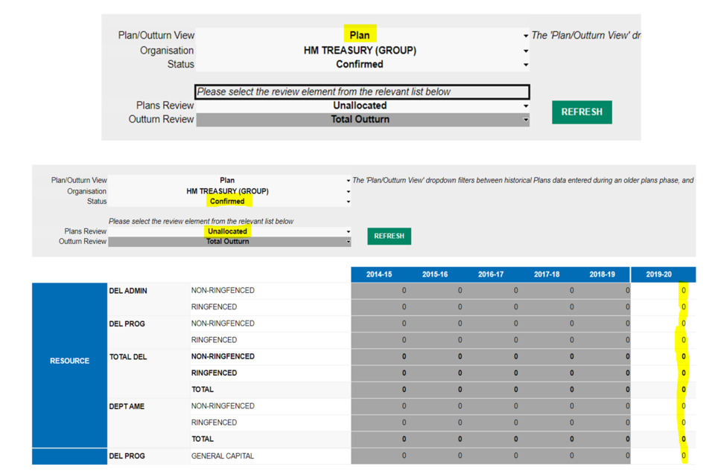The width and height of the screenshot is (715, 476).
Task: Select the 2019-20 column header
Action: click(x=658, y=274)
